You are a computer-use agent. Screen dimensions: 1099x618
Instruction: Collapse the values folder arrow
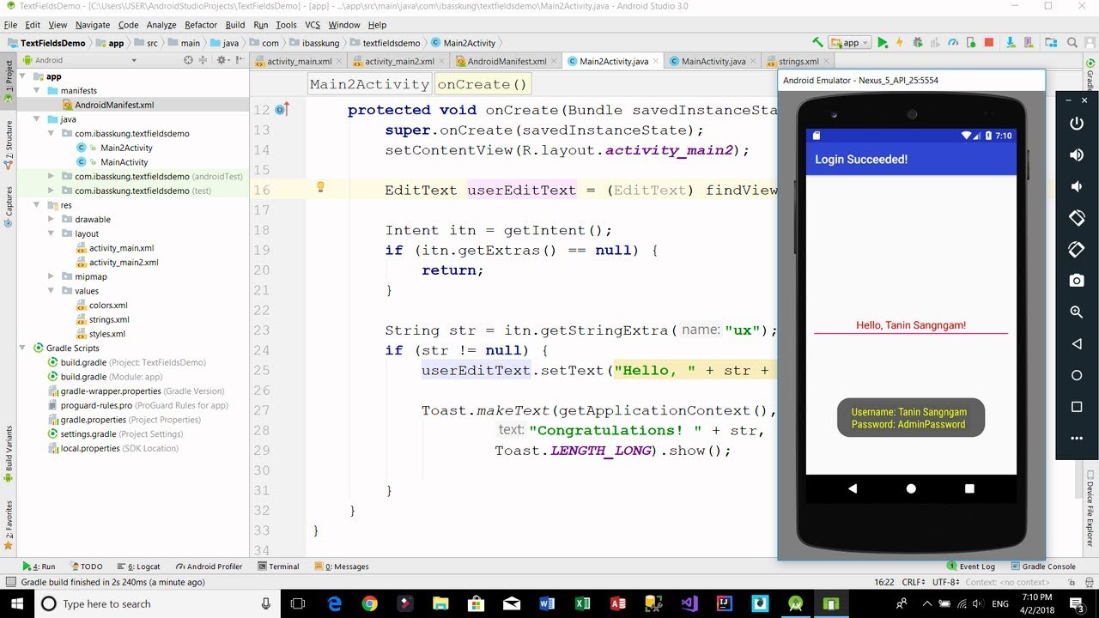pyautogui.click(x=52, y=291)
